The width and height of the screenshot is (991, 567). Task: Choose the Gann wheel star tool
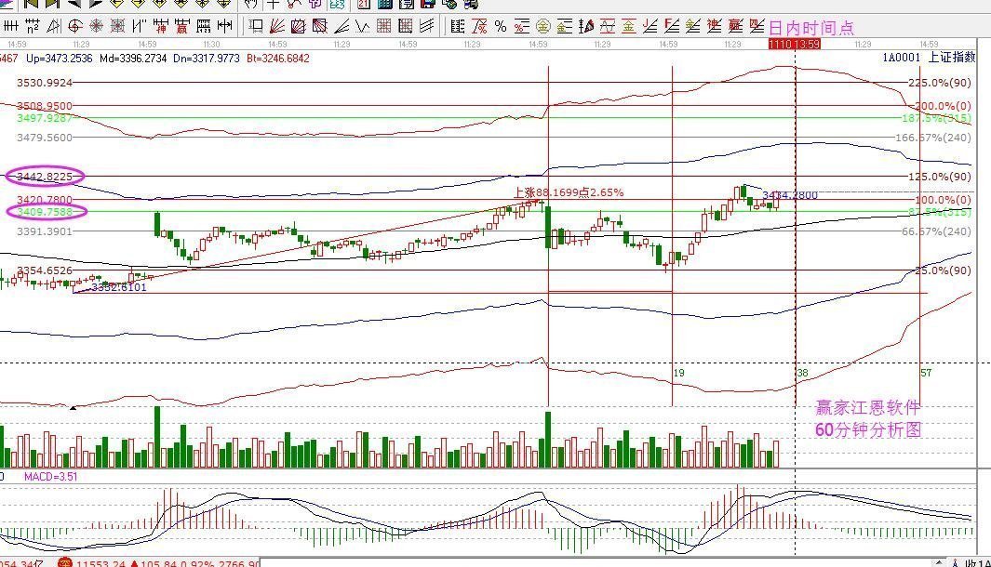click(x=97, y=26)
